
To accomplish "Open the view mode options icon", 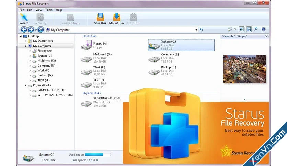I will pos(230,29).
